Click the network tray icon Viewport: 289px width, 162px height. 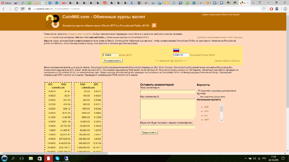pos(259,158)
